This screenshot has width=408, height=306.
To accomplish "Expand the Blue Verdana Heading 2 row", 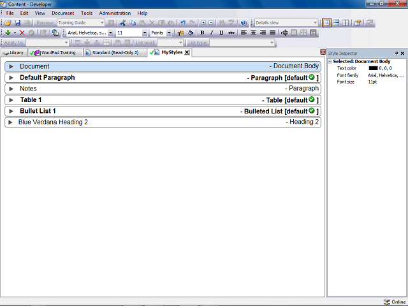I will click(10, 122).
